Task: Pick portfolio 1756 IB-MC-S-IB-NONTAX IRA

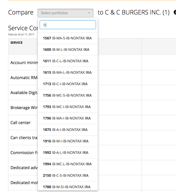Action: pyautogui.click(x=68, y=95)
